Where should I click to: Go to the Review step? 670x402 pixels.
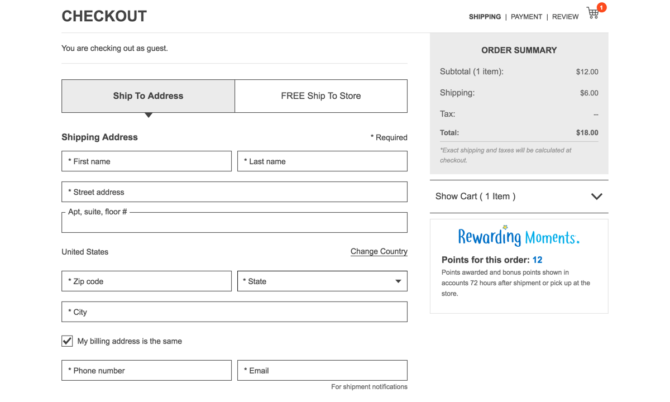pos(565,17)
